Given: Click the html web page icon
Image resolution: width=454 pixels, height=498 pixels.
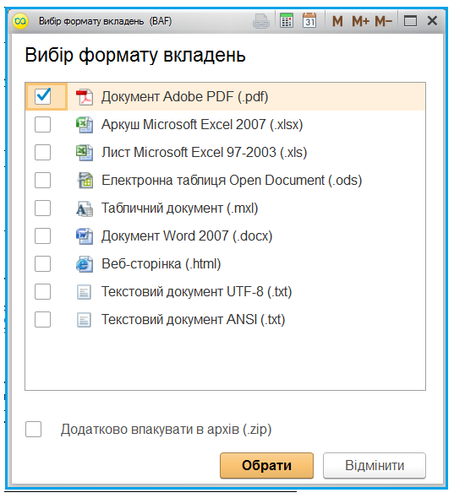Looking at the screenshot, I should (x=85, y=264).
